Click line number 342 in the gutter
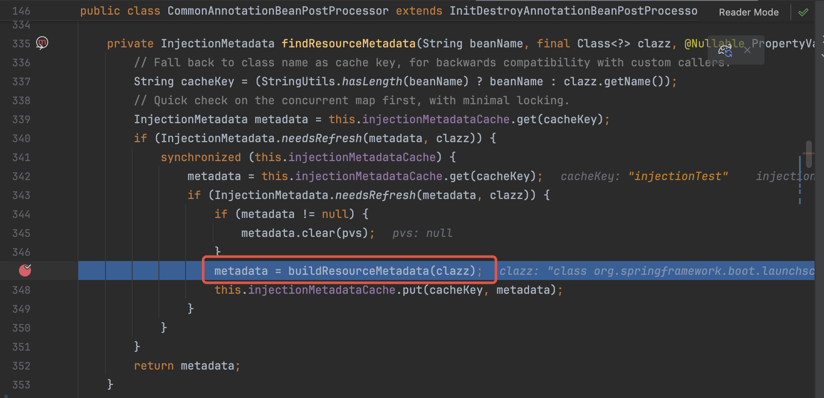Screen dimensions: 824x398 pyautogui.click(x=22, y=176)
